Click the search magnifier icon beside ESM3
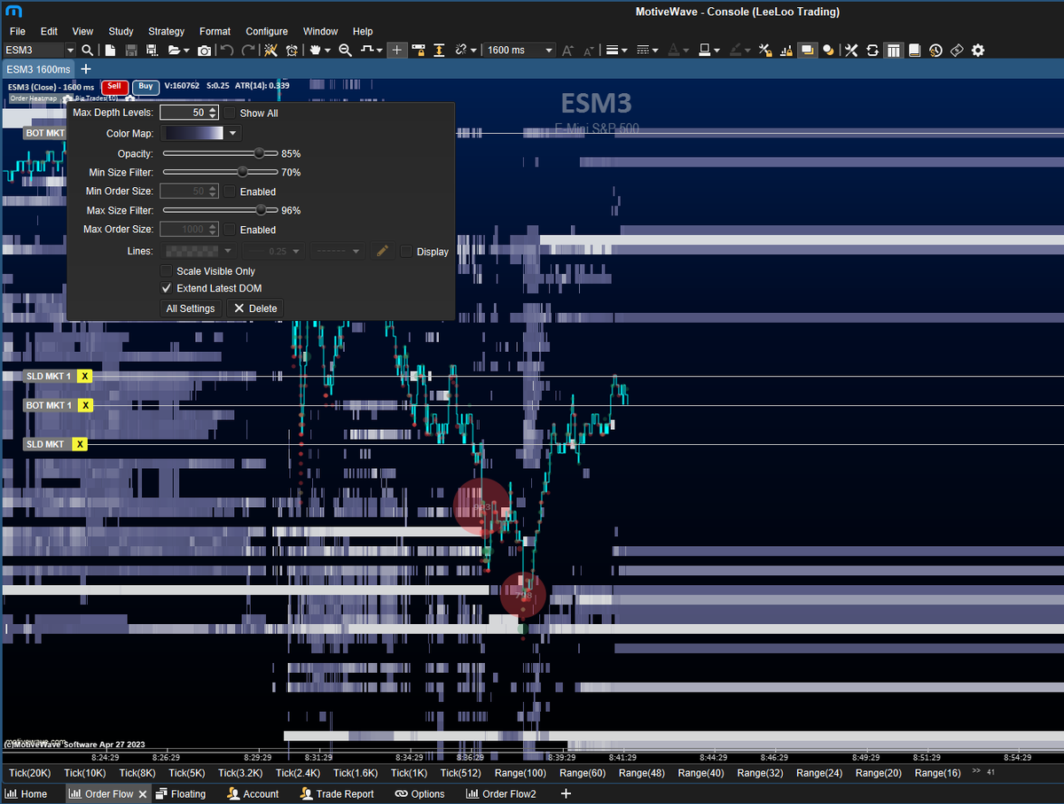The image size is (1064, 804). point(88,51)
